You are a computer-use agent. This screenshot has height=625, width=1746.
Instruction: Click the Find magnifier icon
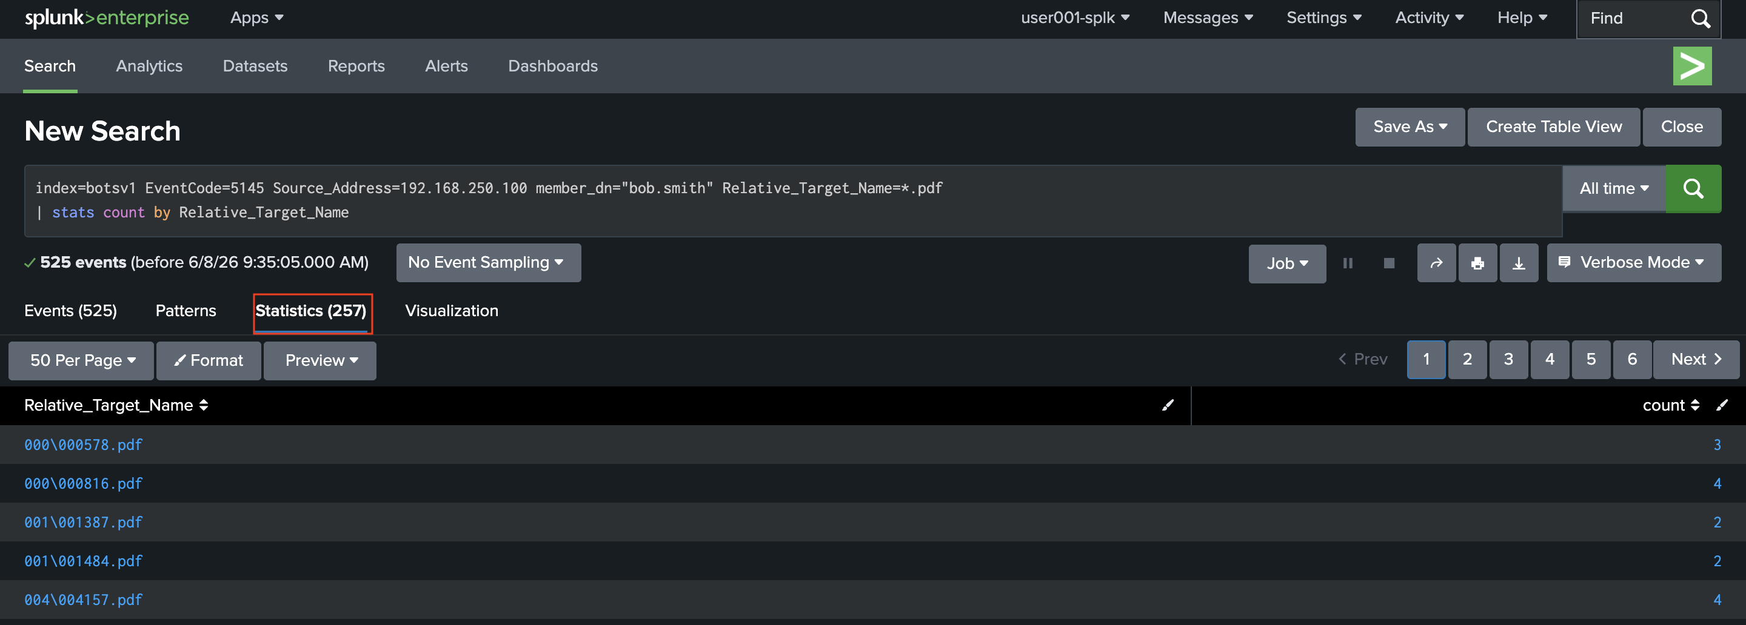coord(1701,18)
